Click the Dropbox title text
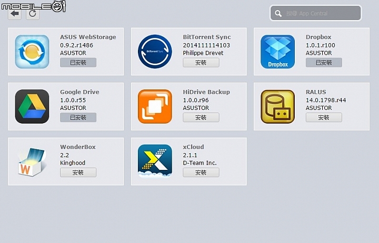The height and width of the screenshot is (243, 379). click(318, 37)
